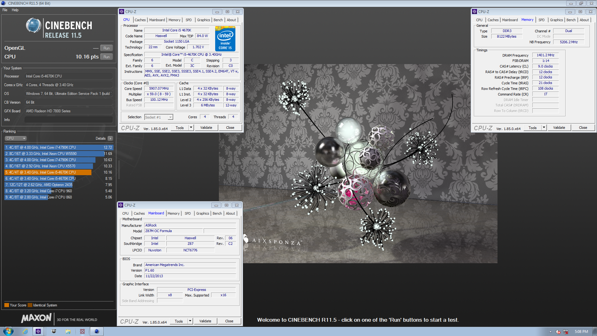The width and height of the screenshot is (597, 336).
Task: Select Memory tab in CPU window
Action: 174,20
